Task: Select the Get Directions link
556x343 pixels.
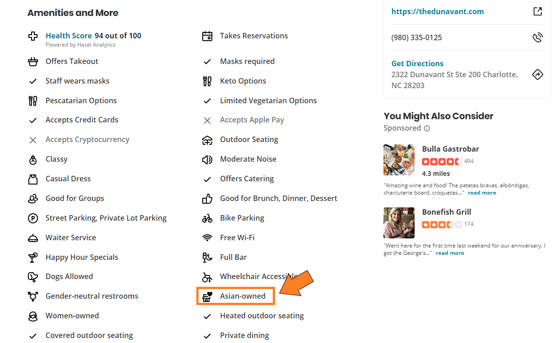Action: tap(417, 63)
